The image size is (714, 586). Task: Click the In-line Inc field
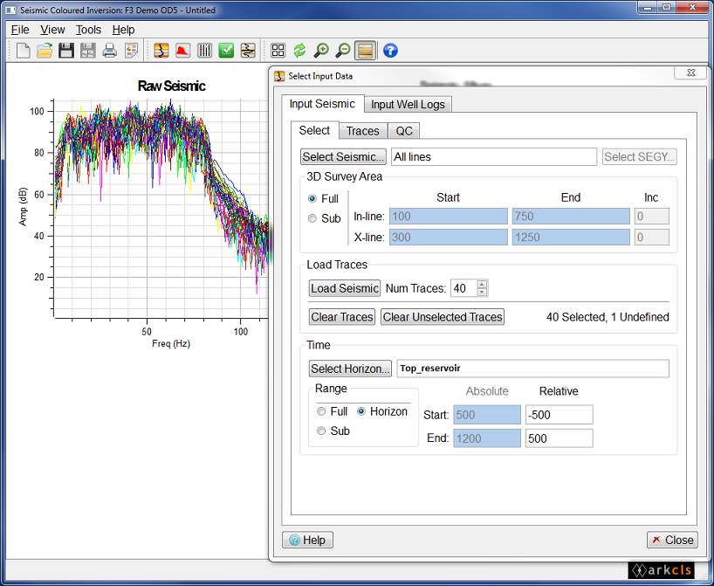tap(652, 217)
